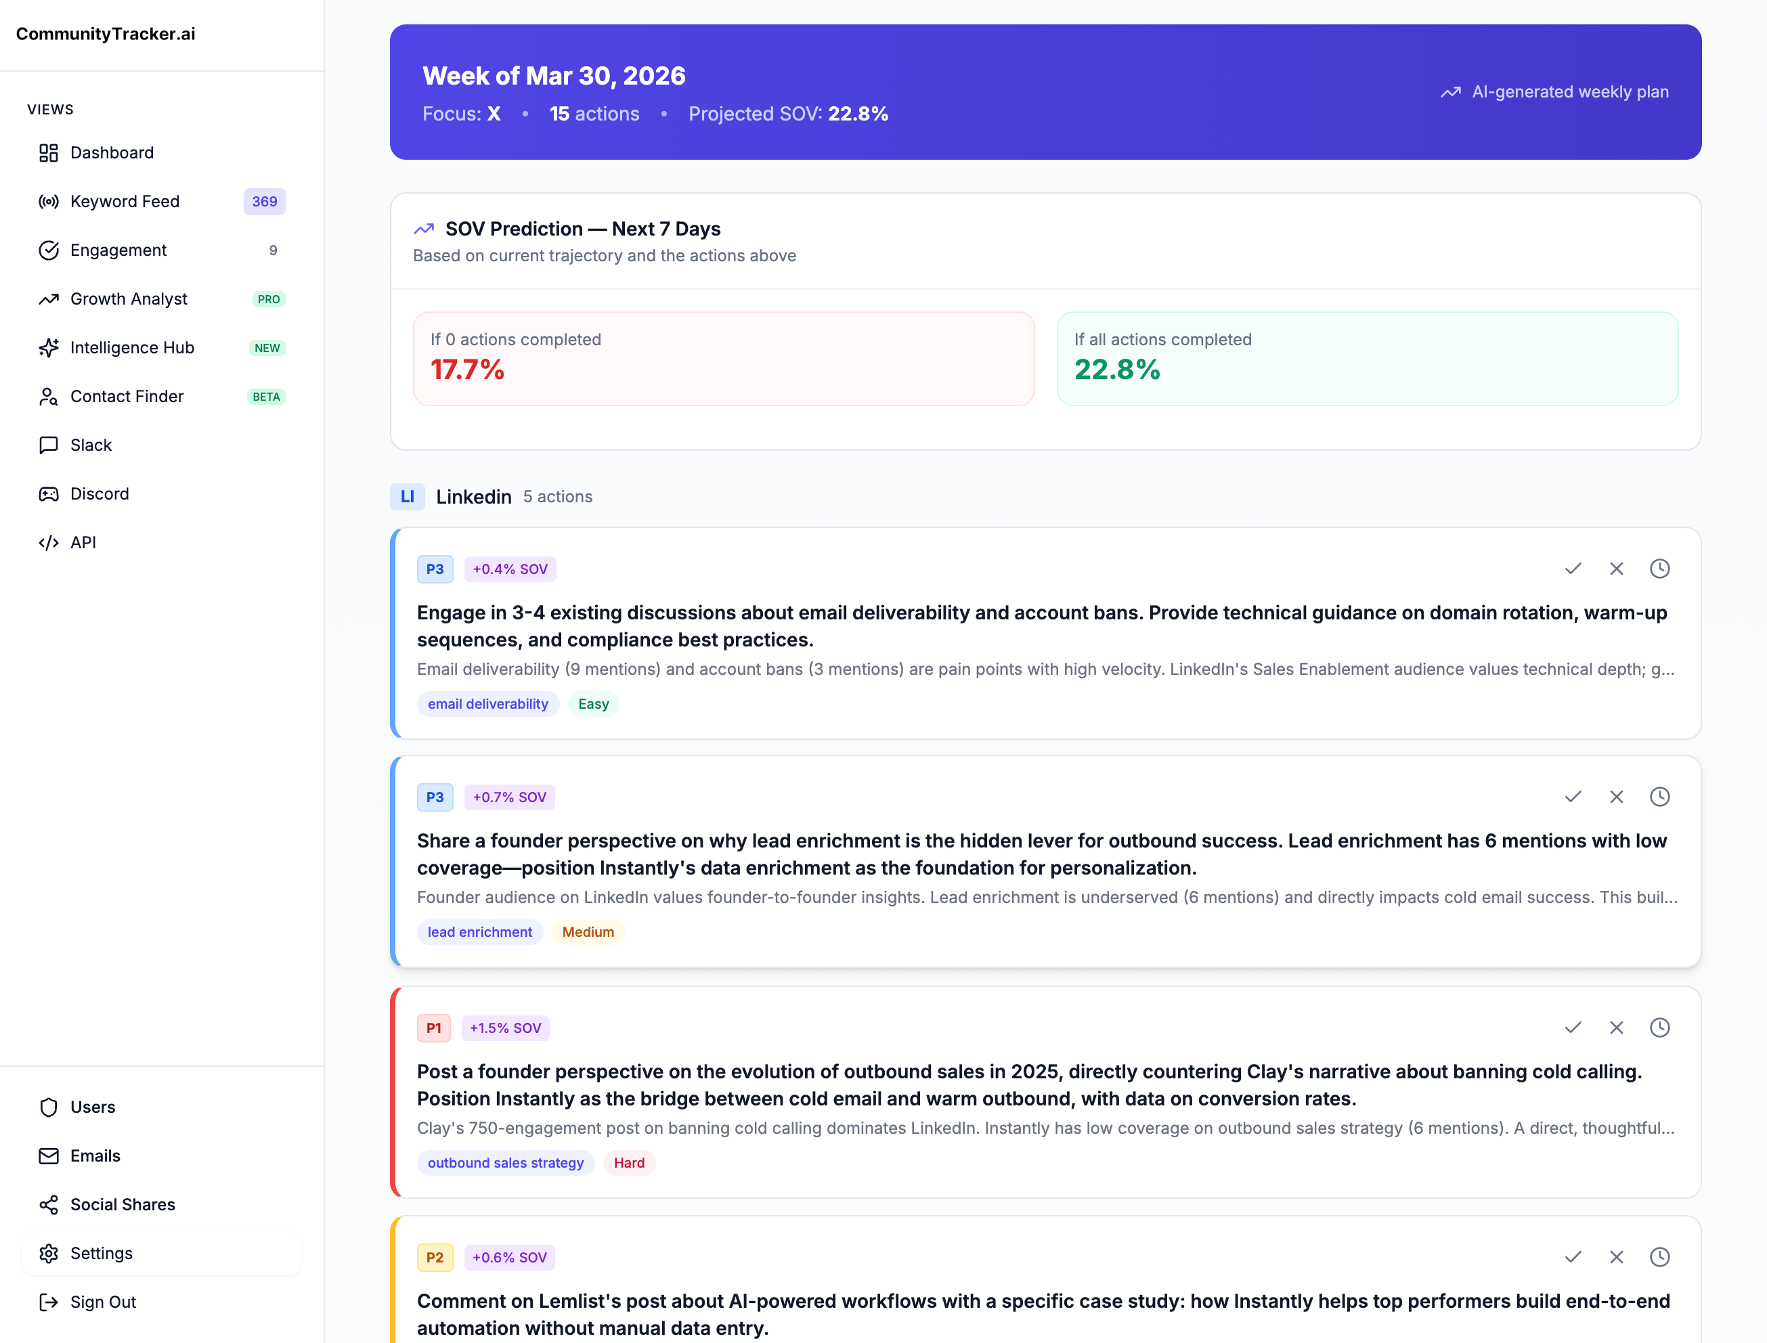The width and height of the screenshot is (1767, 1343).
Task: Click the +0.7% SOV badge
Action: [x=509, y=797]
